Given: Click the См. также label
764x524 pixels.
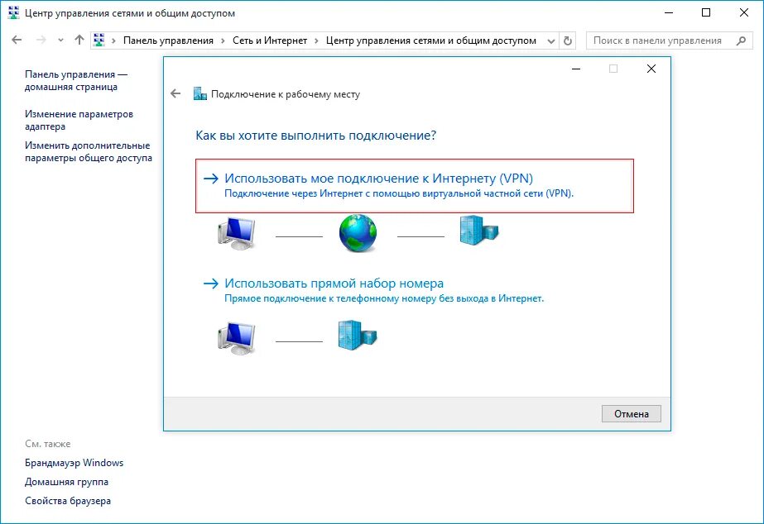Looking at the screenshot, I should click(48, 444).
